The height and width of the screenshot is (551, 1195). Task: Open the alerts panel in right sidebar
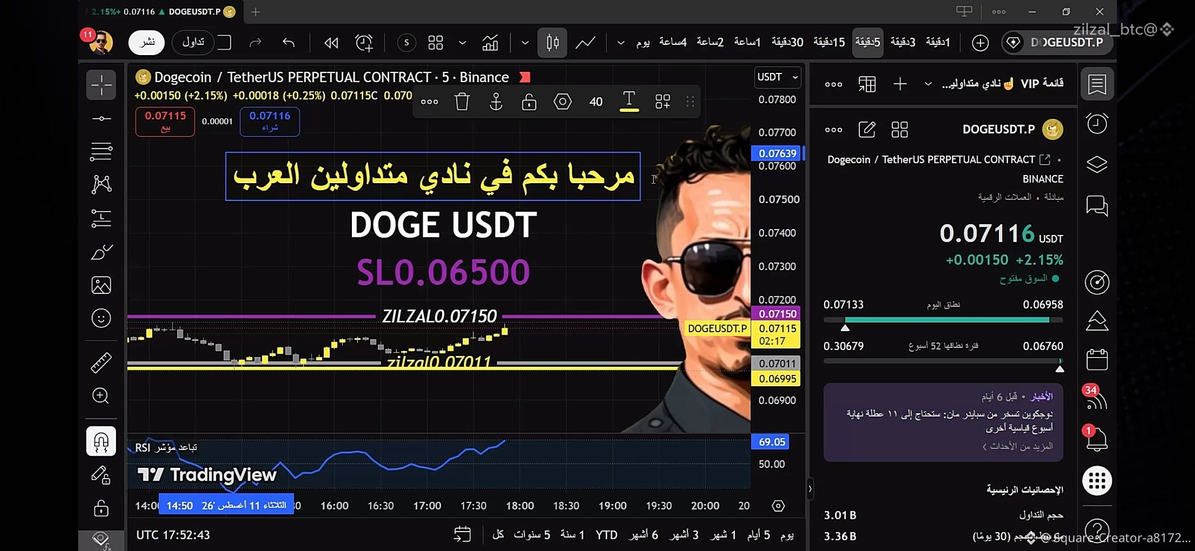(1096, 123)
